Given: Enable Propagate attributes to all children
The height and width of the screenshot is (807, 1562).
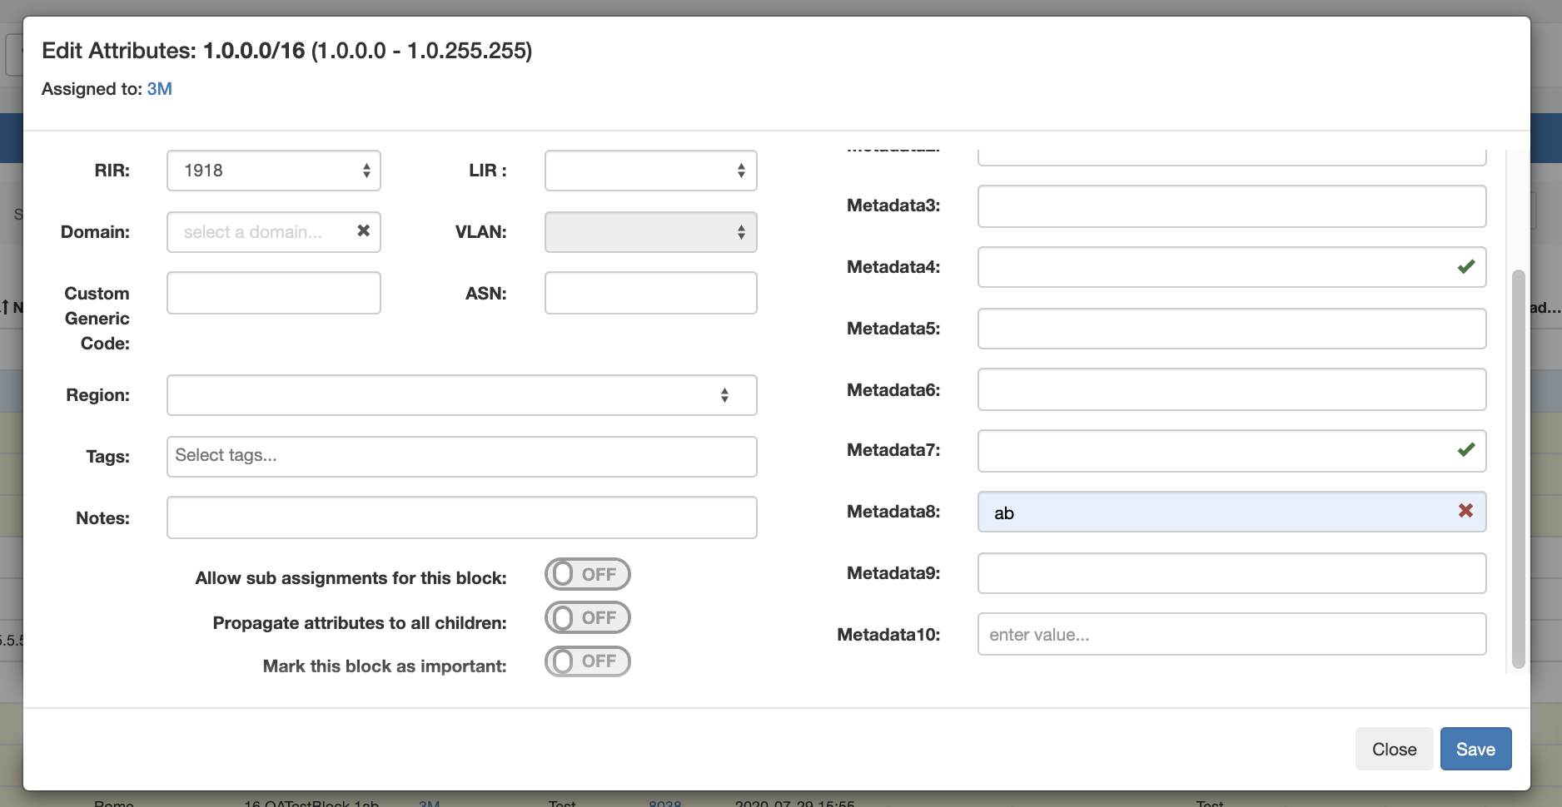Looking at the screenshot, I should 587,618.
